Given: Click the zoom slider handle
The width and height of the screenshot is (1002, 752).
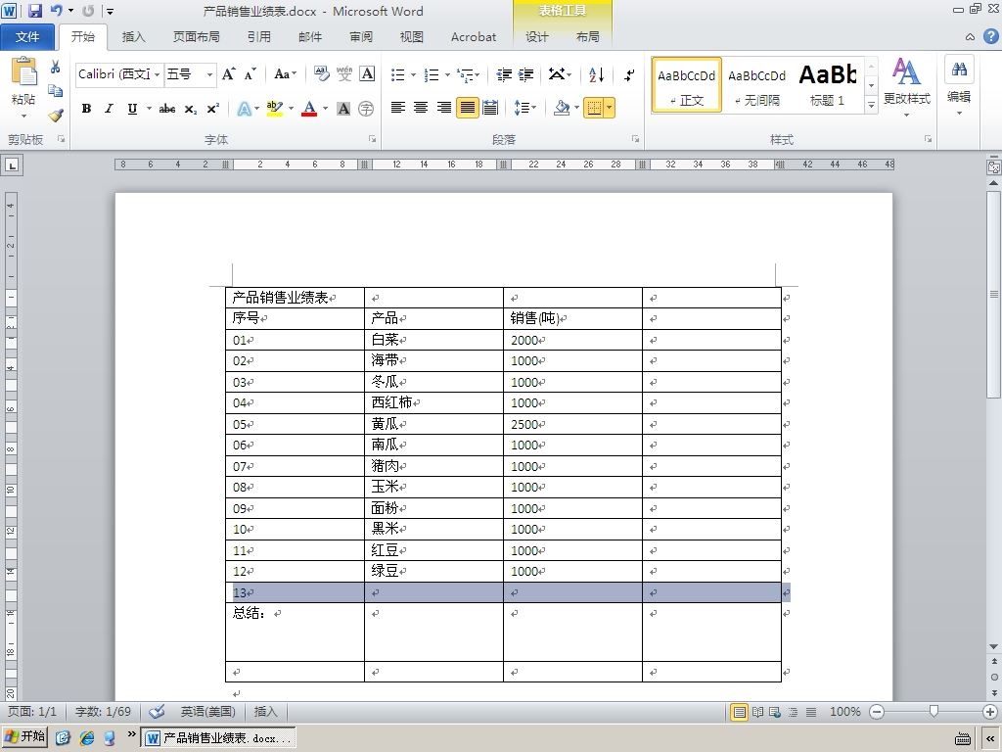Looking at the screenshot, I should [934, 711].
